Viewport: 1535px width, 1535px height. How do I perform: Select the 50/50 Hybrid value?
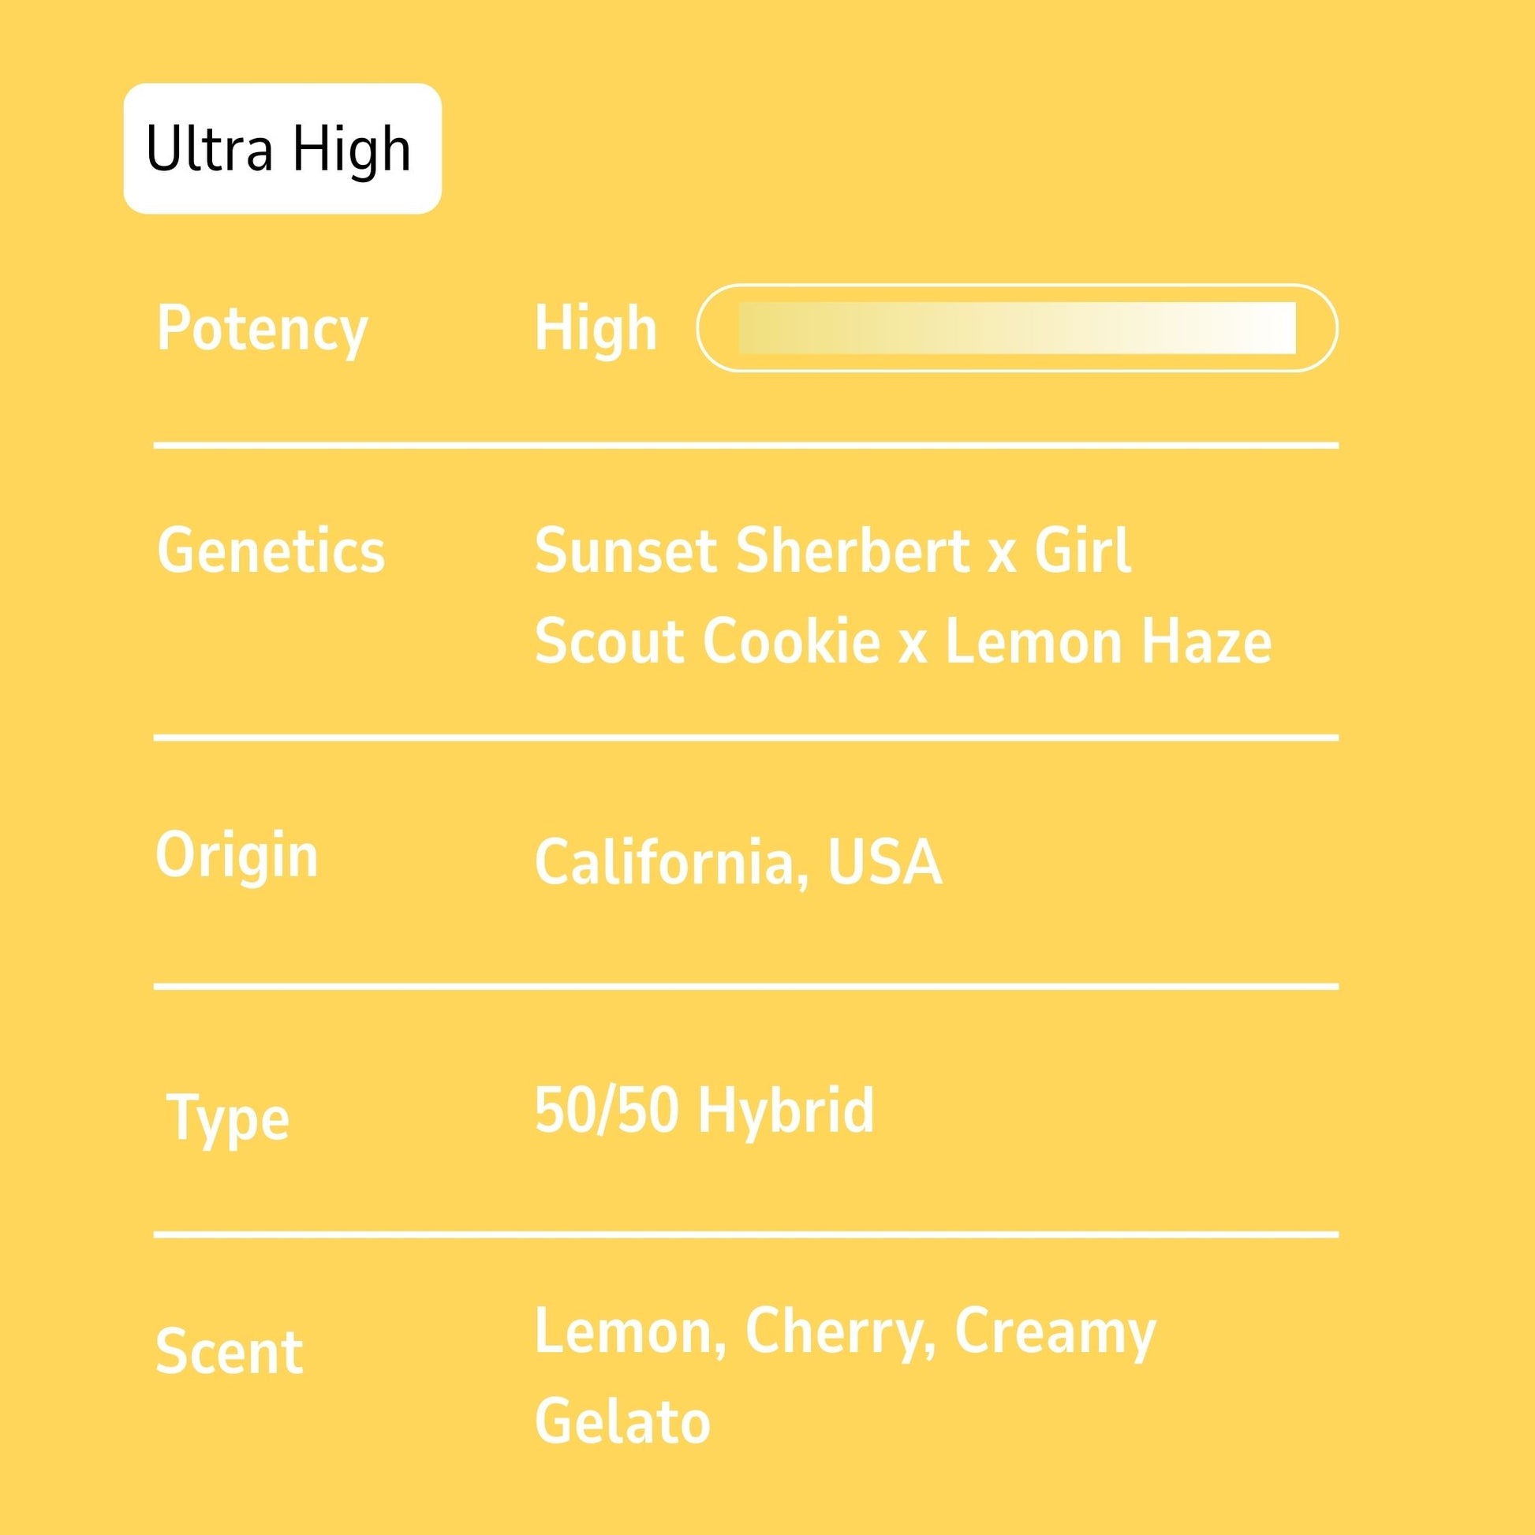(704, 1110)
